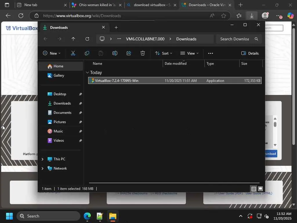This screenshot has width=297, height=223.
Task: Open the View dropdown menu
Action: [189, 53]
